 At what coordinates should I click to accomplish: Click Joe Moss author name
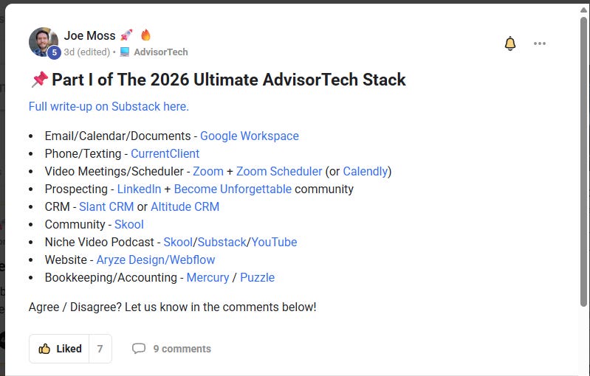coord(89,35)
